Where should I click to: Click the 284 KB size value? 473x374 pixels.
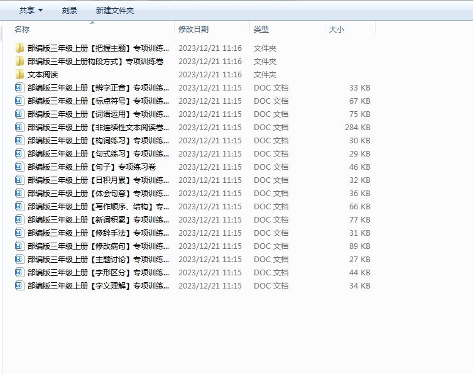(x=357, y=127)
